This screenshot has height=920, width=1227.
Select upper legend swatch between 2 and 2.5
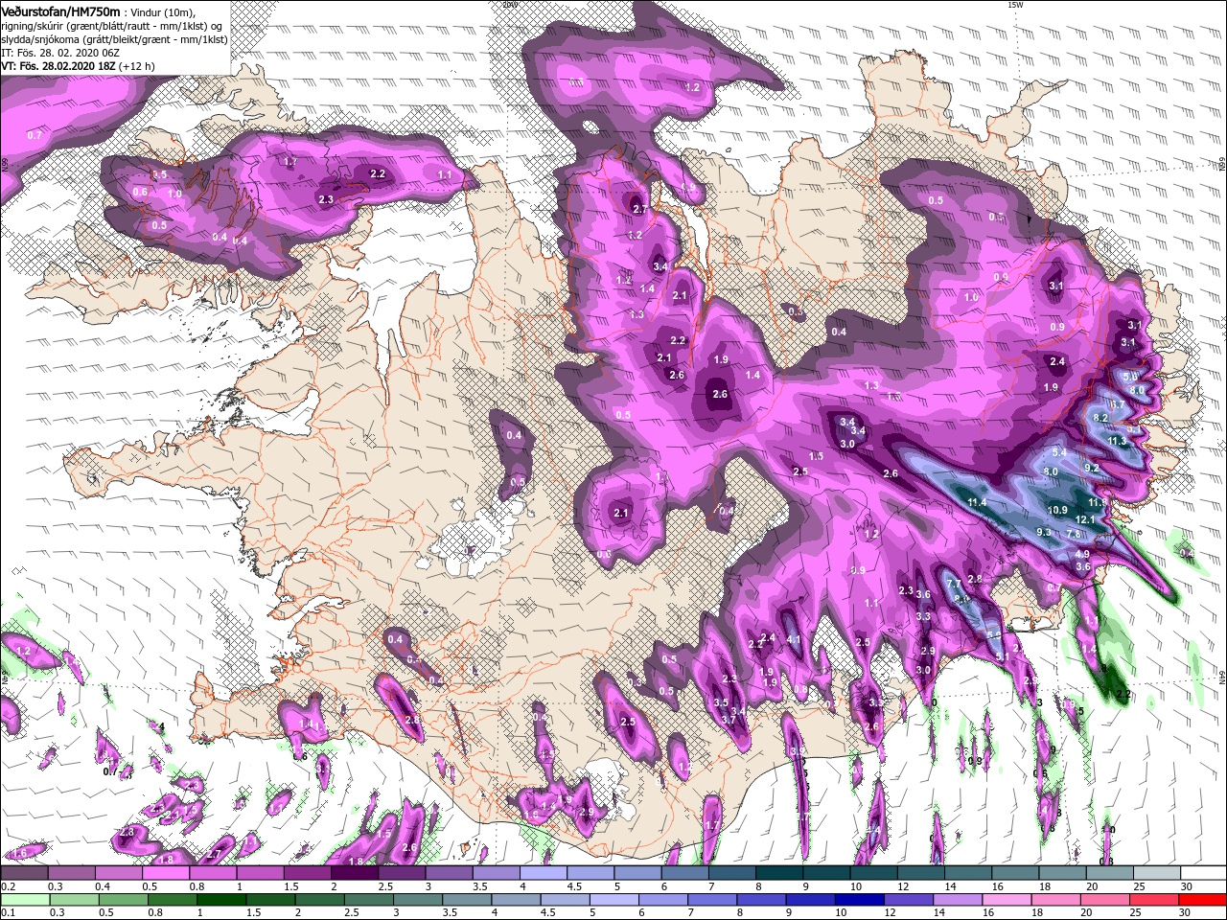click(x=354, y=872)
